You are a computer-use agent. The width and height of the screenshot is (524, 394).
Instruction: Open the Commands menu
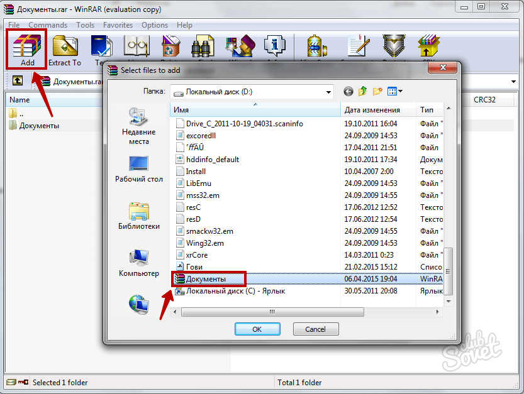(x=48, y=25)
